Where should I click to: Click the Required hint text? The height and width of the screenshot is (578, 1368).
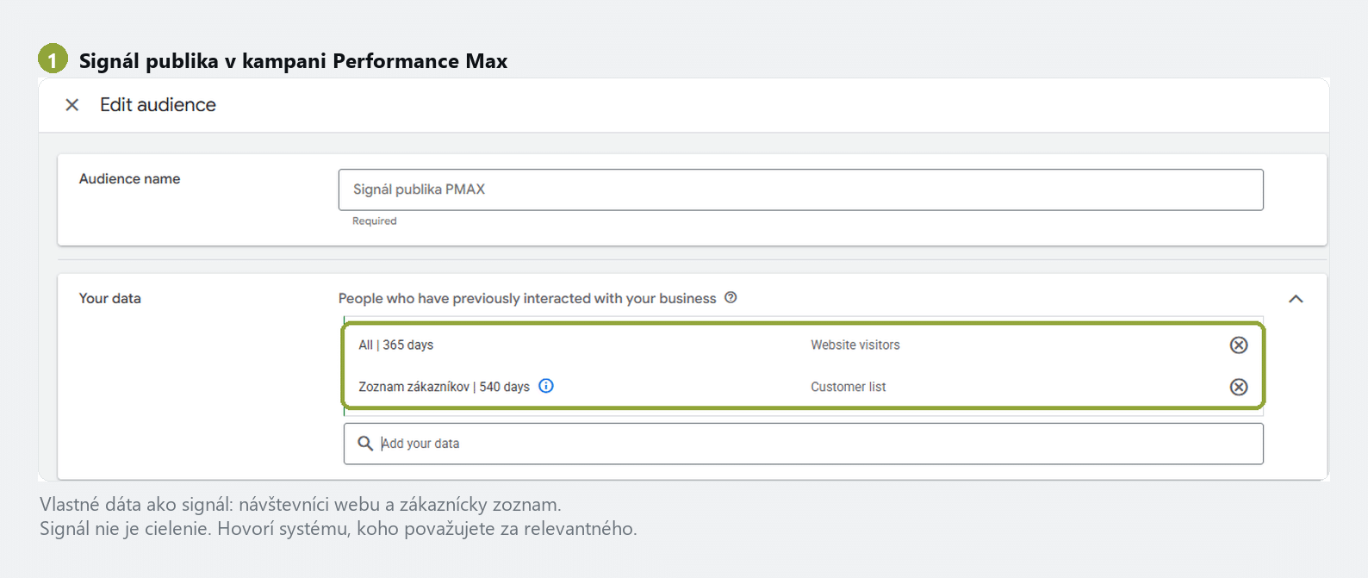click(374, 221)
